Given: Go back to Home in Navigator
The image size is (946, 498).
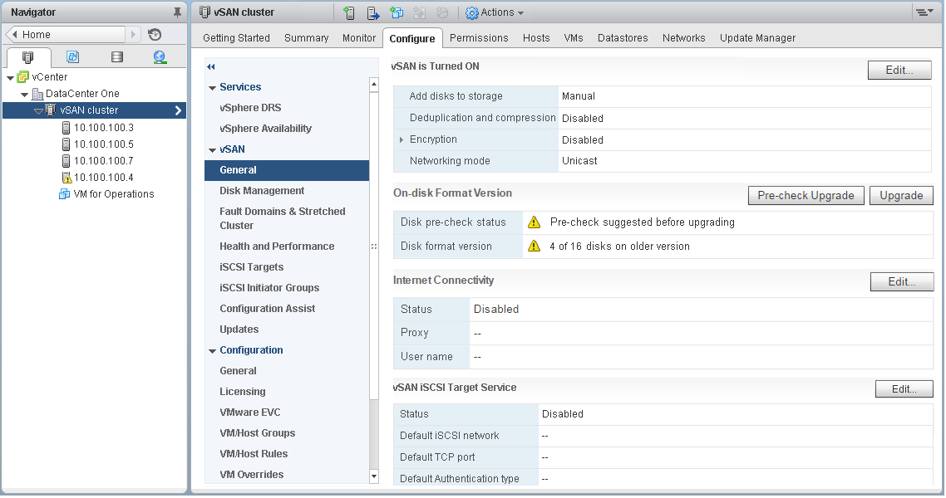Looking at the screenshot, I should 65,34.
